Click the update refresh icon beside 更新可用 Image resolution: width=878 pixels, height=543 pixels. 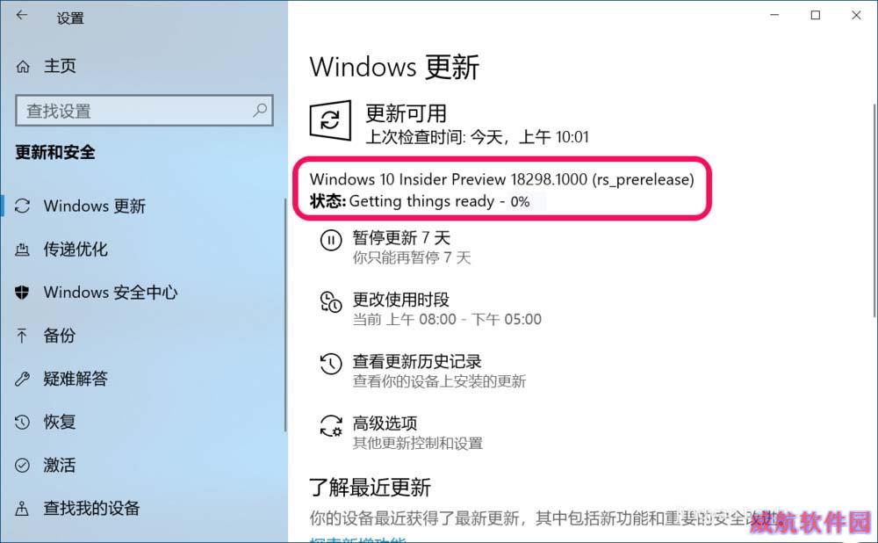(x=330, y=119)
